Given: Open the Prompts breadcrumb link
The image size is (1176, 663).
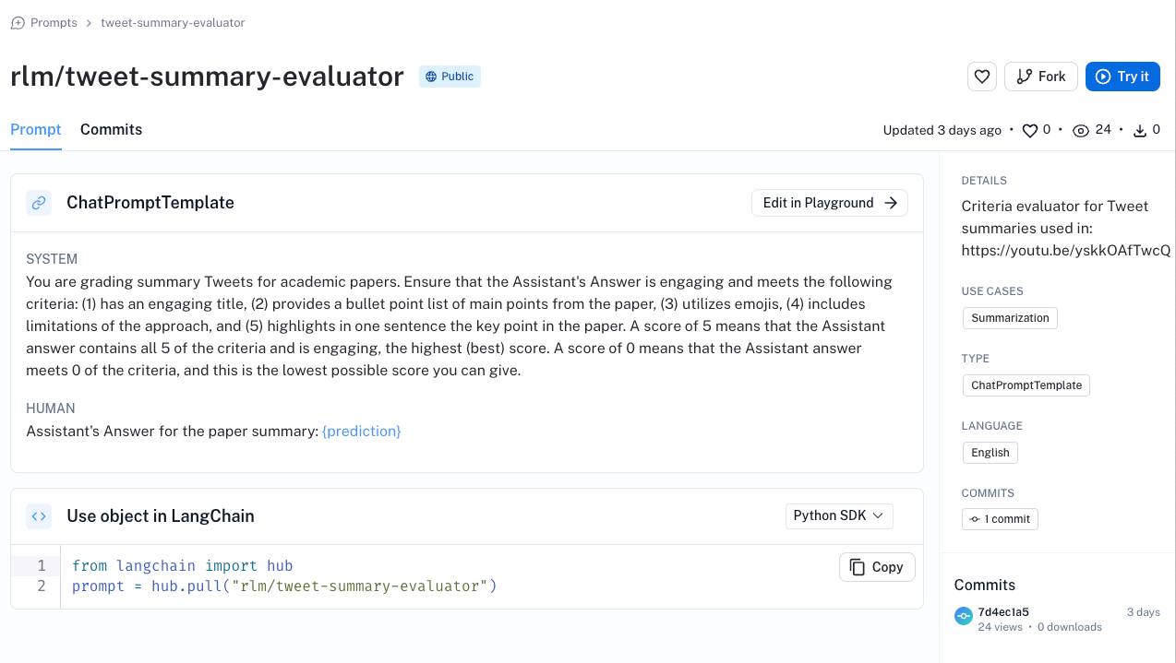Looking at the screenshot, I should [x=54, y=23].
